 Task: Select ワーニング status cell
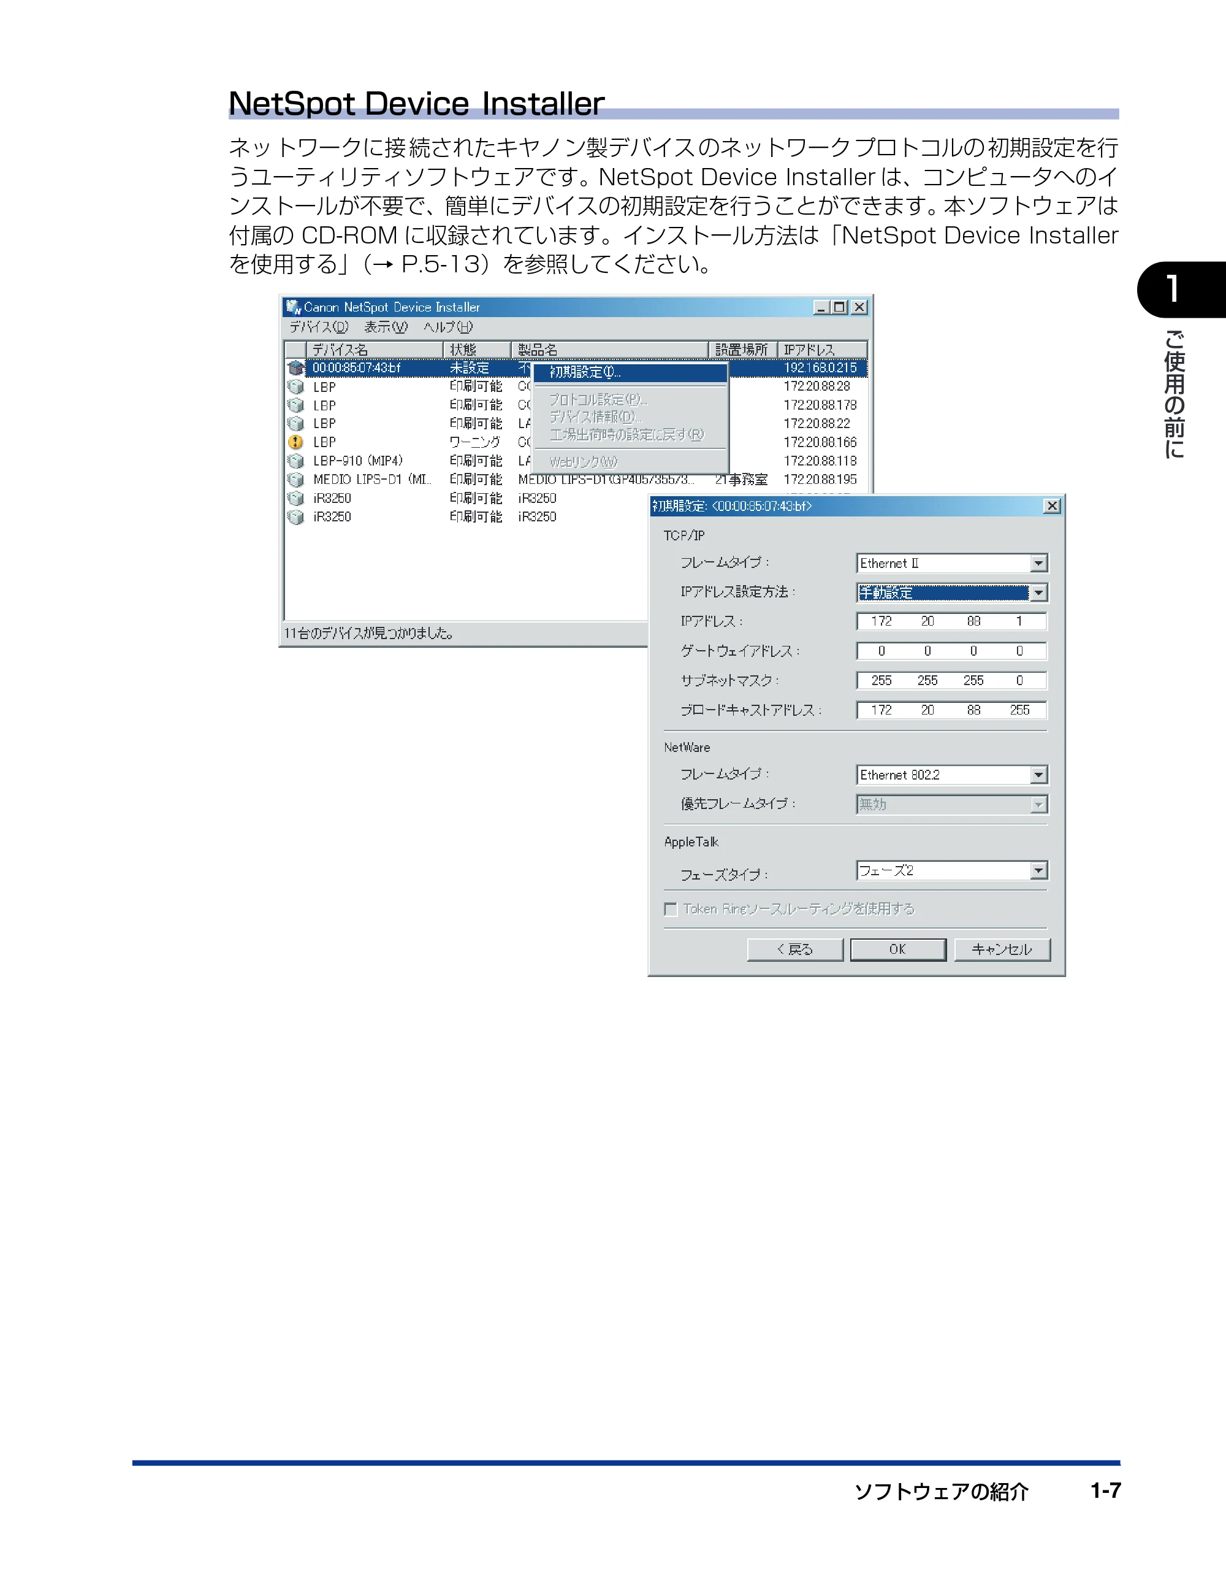(475, 442)
